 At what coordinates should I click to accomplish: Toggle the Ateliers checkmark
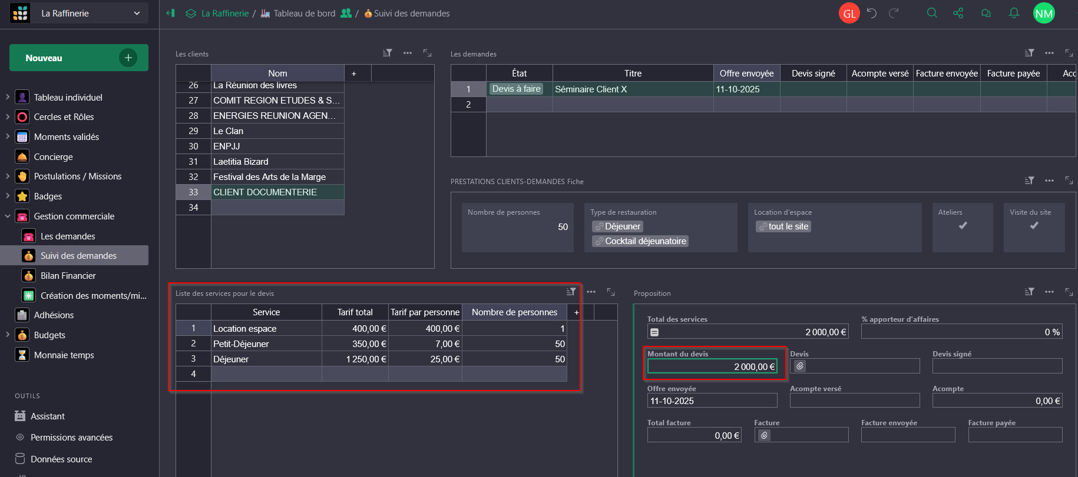[x=963, y=226]
